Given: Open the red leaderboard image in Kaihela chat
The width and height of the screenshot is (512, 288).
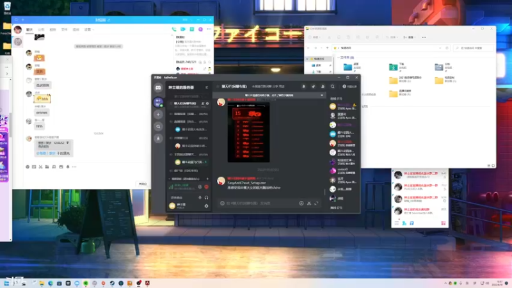Looking at the screenshot, I should pyautogui.click(x=248, y=132).
